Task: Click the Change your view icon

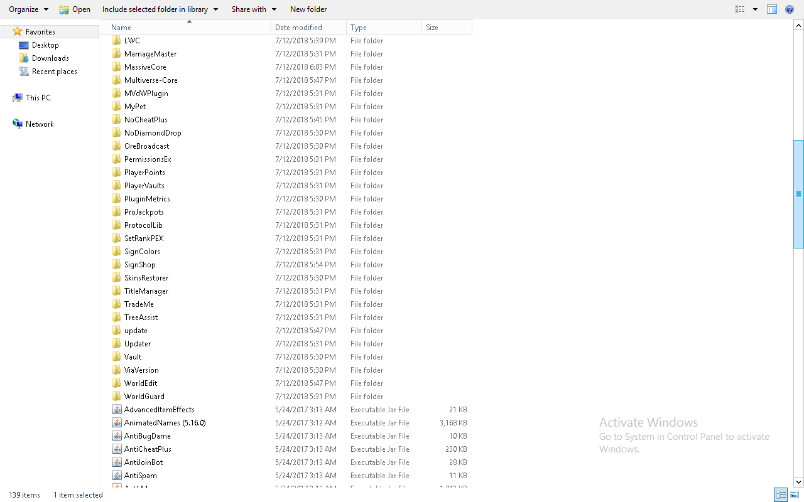Action: [740, 9]
